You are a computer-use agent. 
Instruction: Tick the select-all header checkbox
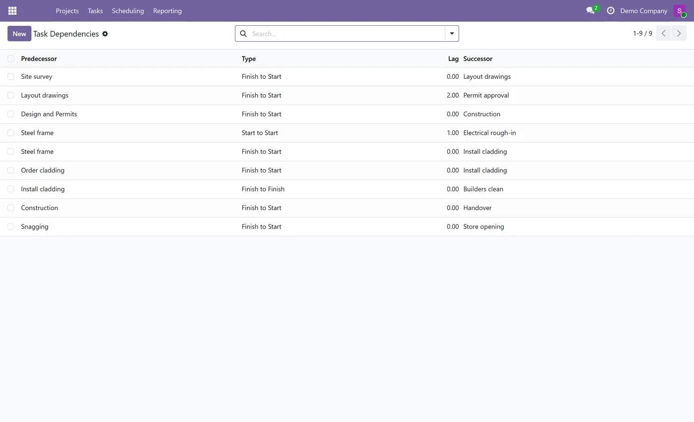11,59
